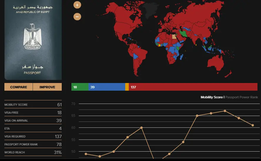Switch chart to Passport Power Rank
The width and height of the screenshot is (261, 161).
(242, 97)
